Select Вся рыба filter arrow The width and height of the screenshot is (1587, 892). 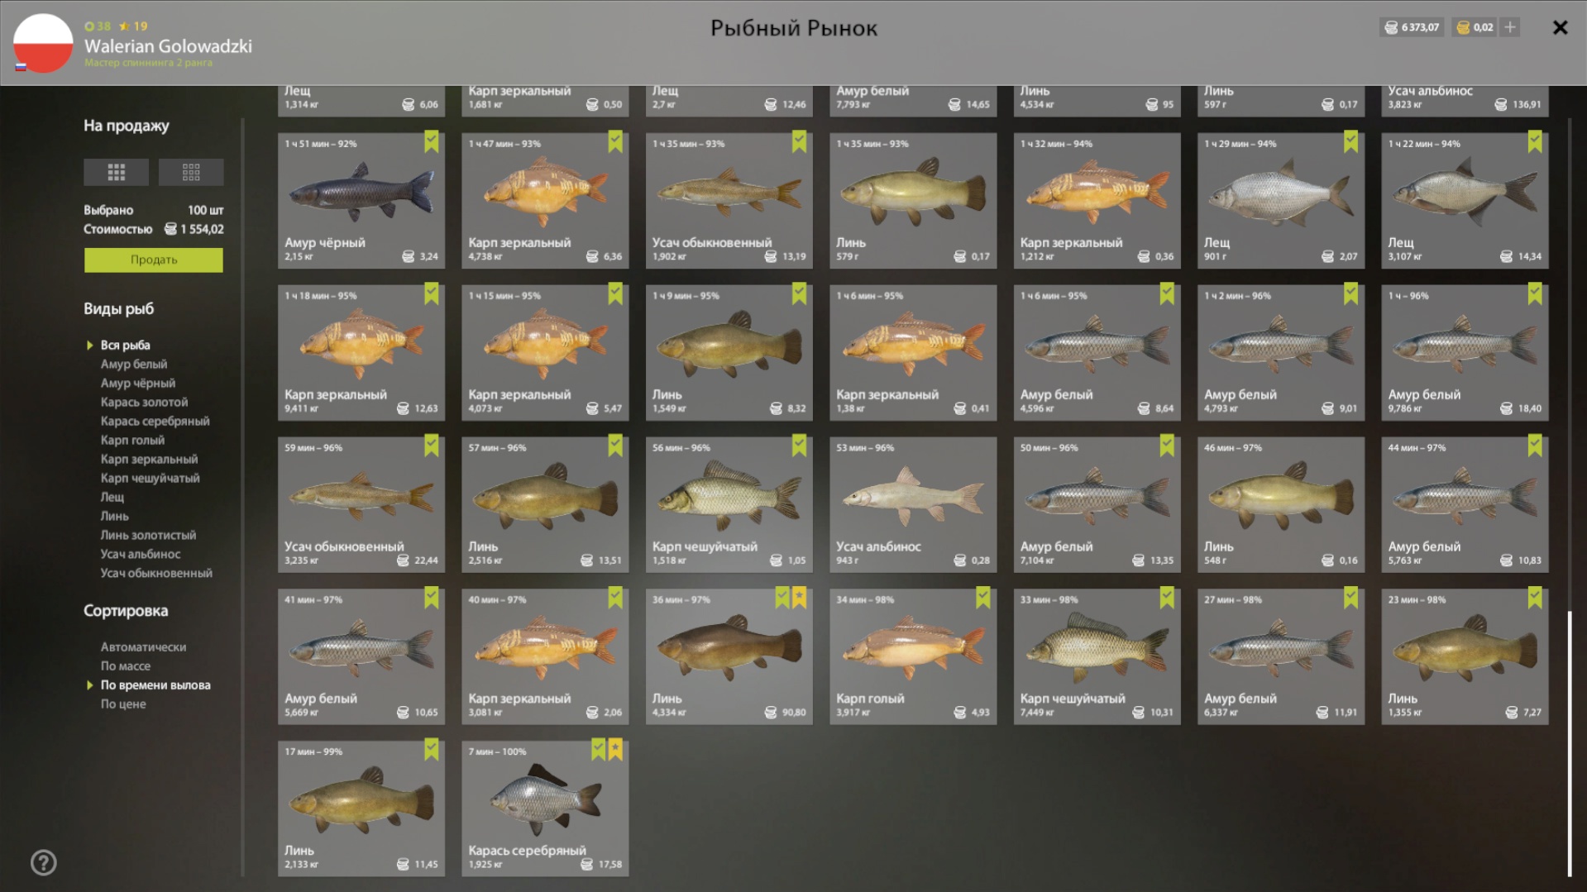coord(90,345)
